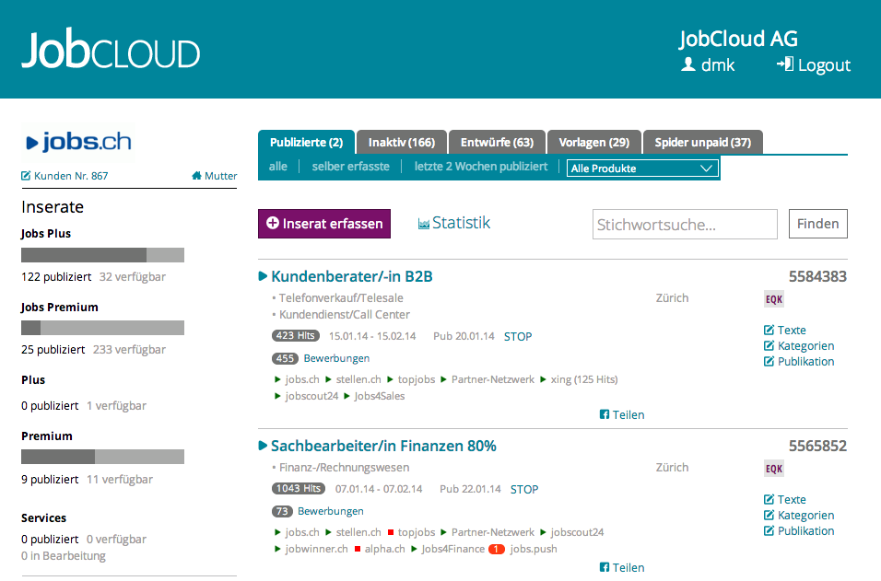Expand the Kundenberater/-in B2B listing arrow
Screen dimensions: 881x581
pos(263,276)
